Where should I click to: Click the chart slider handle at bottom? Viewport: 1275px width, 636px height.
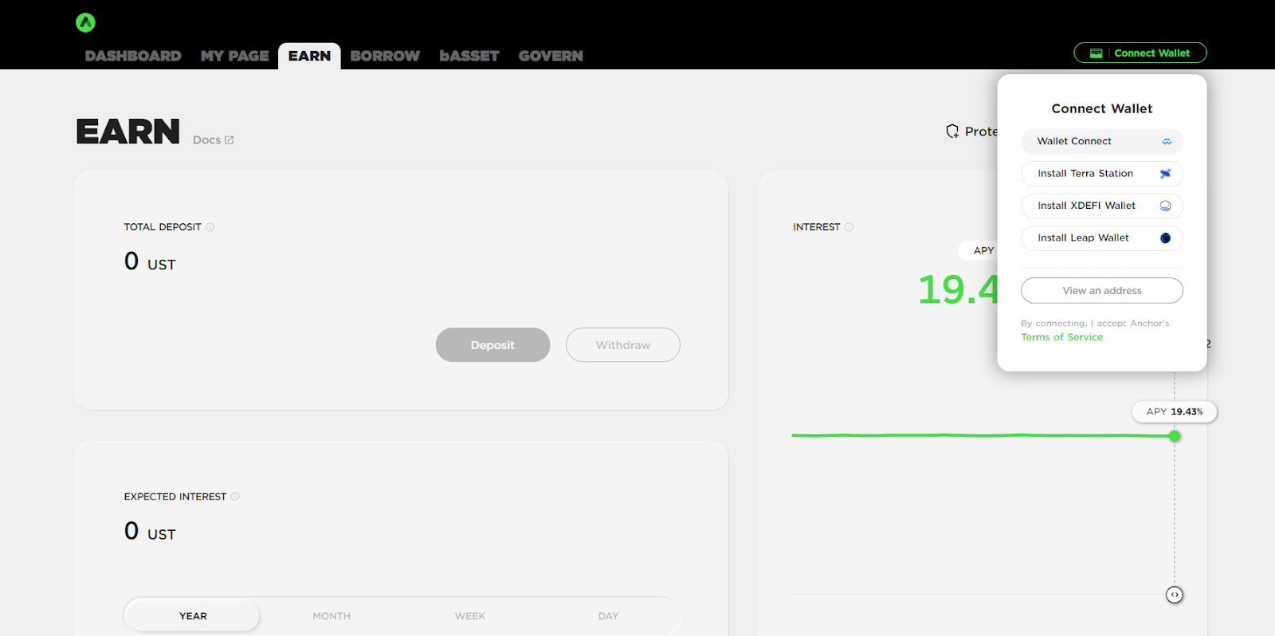coord(1175,595)
